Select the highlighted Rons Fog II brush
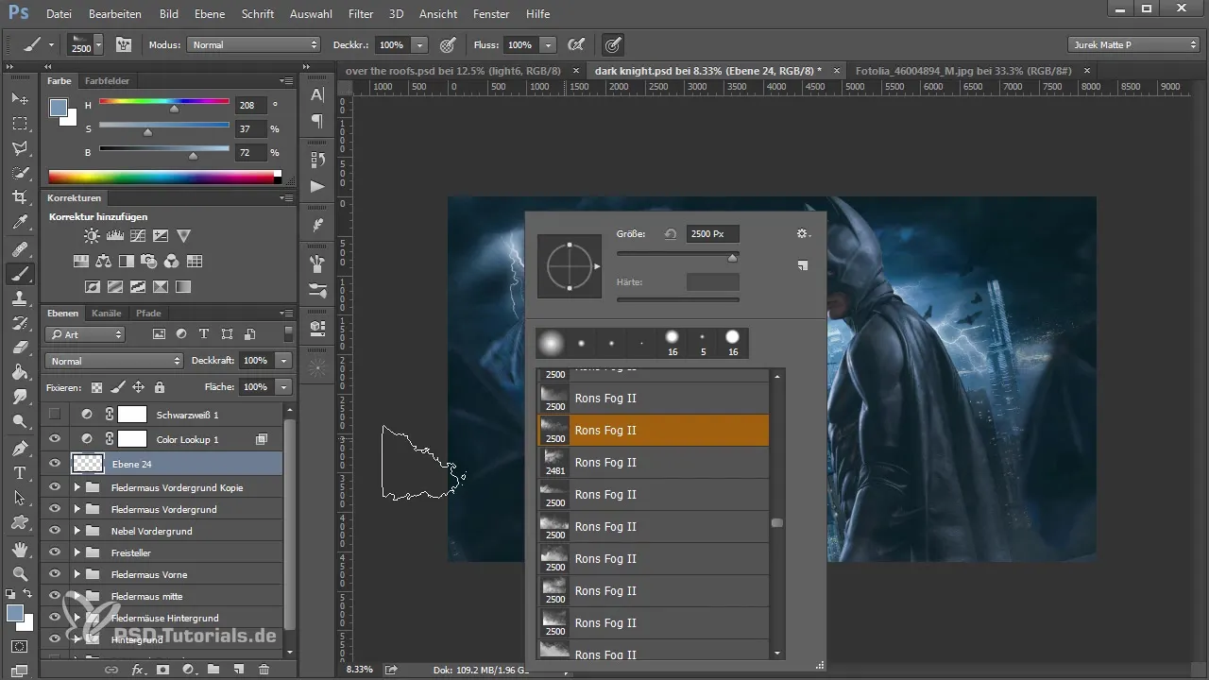The image size is (1209, 680). click(653, 431)
